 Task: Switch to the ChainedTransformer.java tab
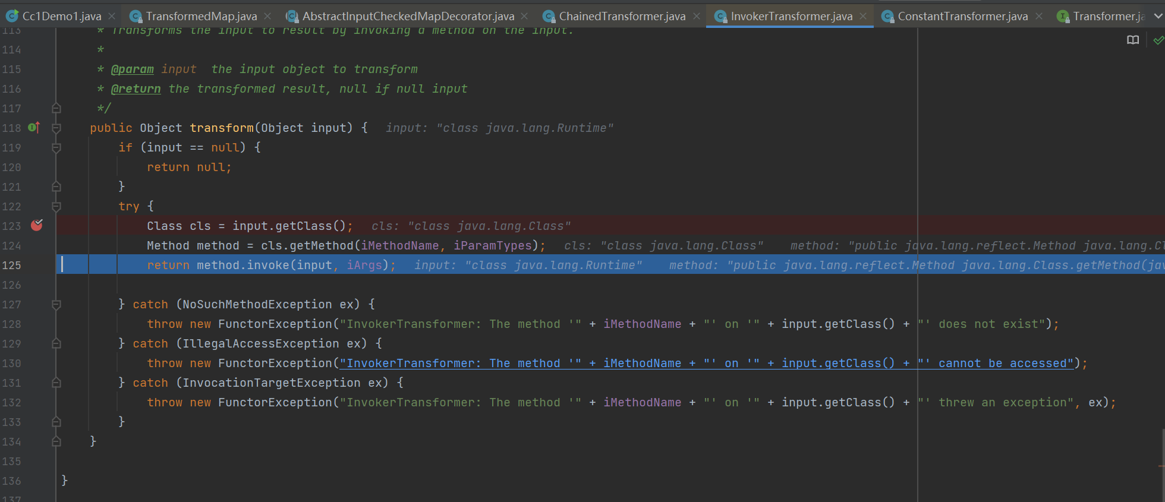(622, 16)
